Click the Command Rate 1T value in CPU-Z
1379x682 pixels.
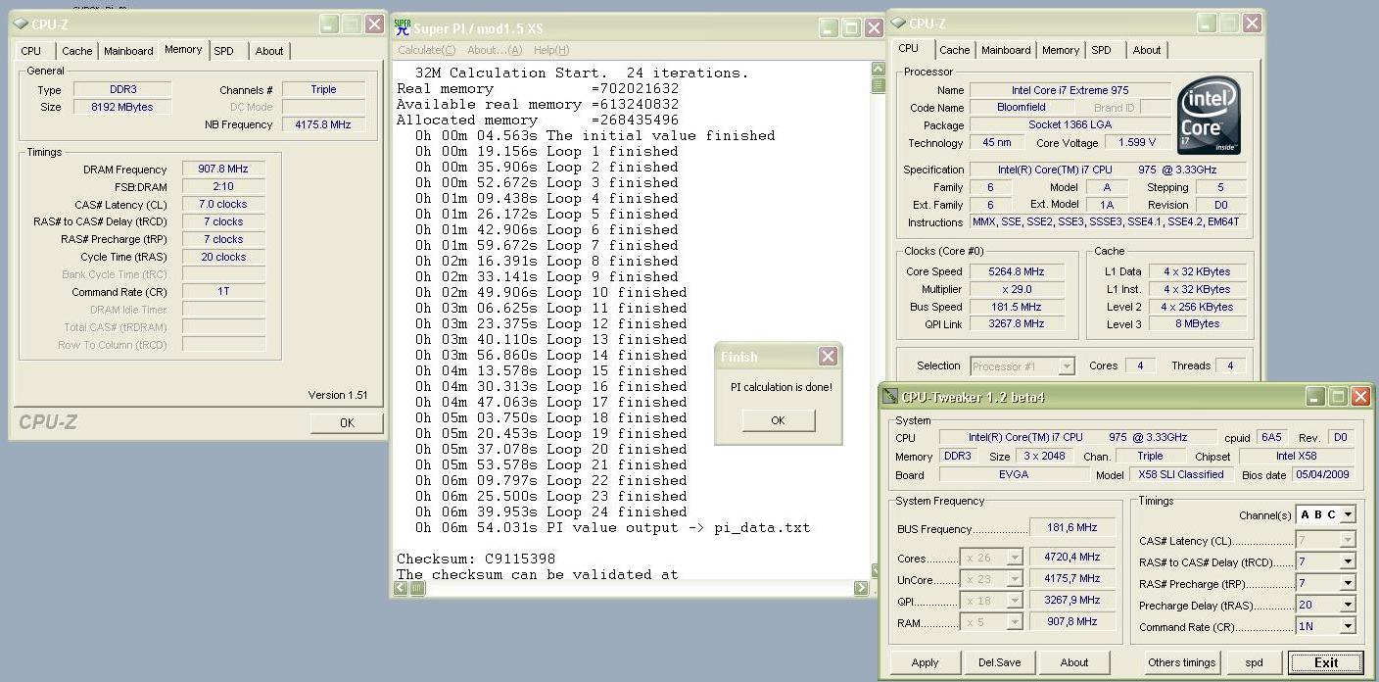tap(223, 291)
